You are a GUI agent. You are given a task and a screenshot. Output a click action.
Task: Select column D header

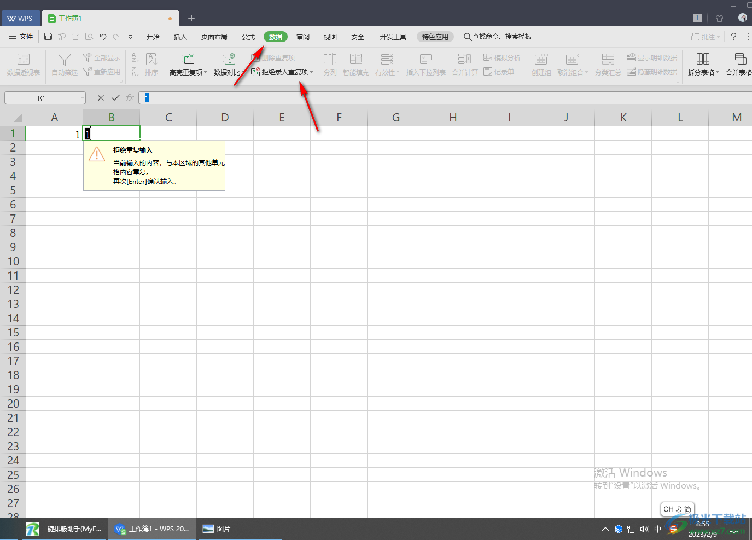225,118
